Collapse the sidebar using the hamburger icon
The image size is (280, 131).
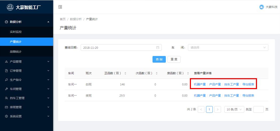[60, 7]
